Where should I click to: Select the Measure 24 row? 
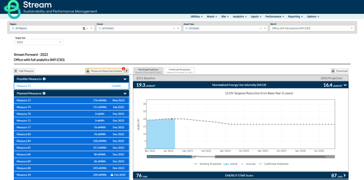tap(71, 175)
